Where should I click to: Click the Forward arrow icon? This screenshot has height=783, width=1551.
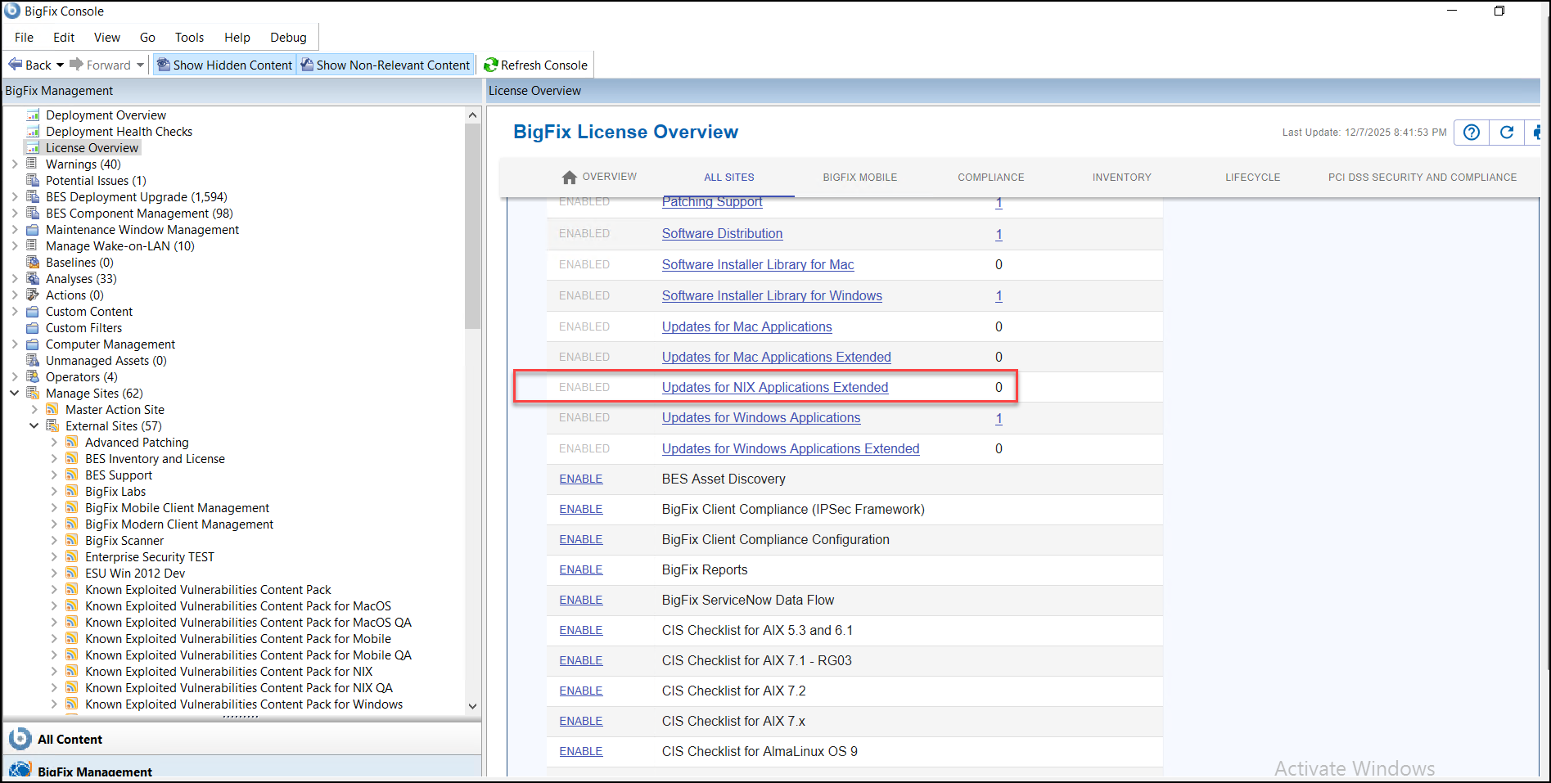coord(76,65)
